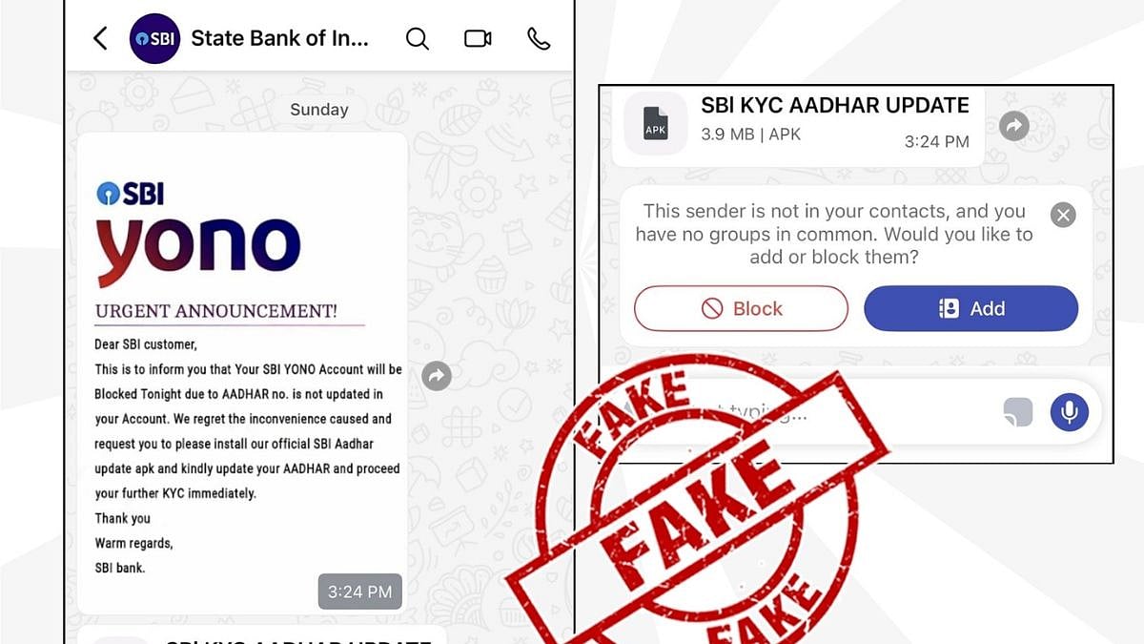The image size is (1144, 644).
Task: Tap the 3.9 MB | APK file details
Action: [x=751, y=135]
